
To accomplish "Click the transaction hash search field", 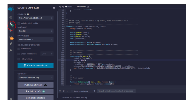I will [116, 91].
